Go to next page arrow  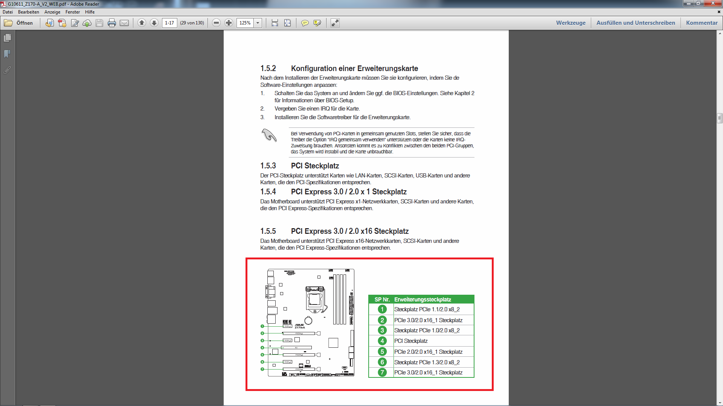point(154,23)
